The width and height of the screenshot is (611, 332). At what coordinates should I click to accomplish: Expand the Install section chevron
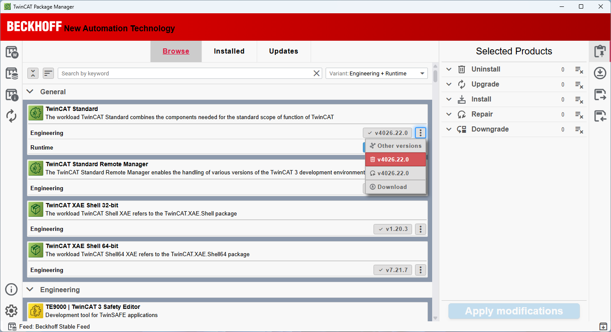tap(449, 99)
